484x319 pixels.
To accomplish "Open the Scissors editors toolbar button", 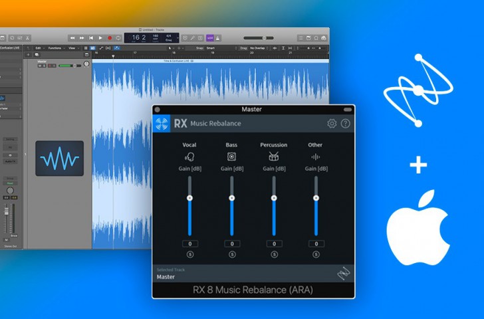I will point(27,38).
